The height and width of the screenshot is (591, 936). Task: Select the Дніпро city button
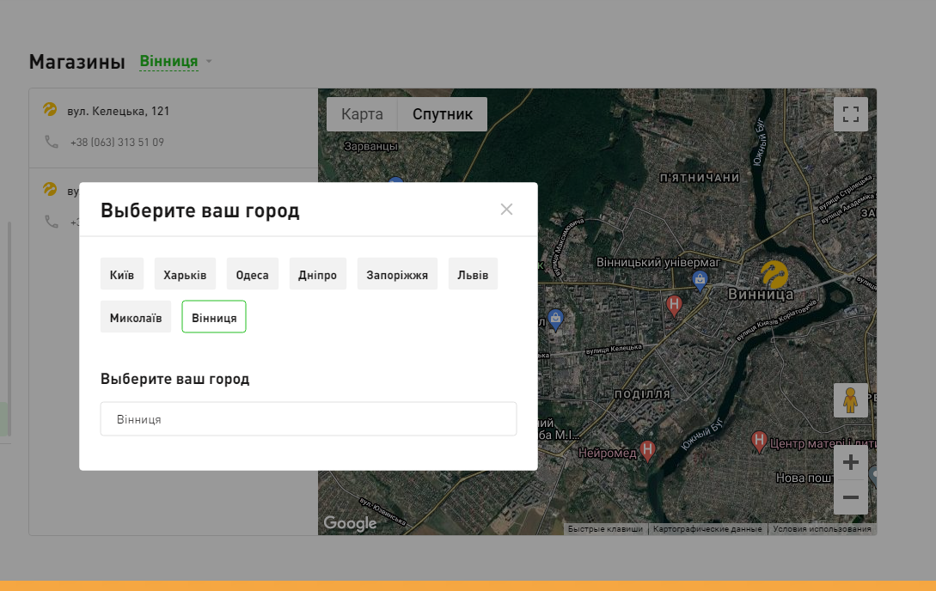pyautogui.click(x=317, y=274)
